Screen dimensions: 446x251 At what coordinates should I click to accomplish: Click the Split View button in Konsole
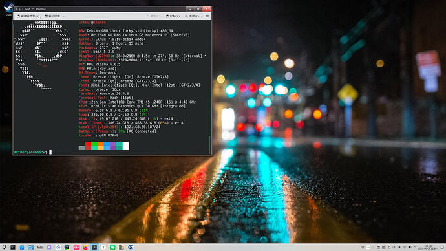[52, 16]
